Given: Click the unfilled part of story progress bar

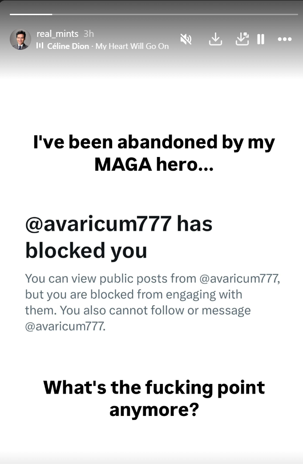Looking at the screenshot, I should pyautogui.click(x=175, y=14).
